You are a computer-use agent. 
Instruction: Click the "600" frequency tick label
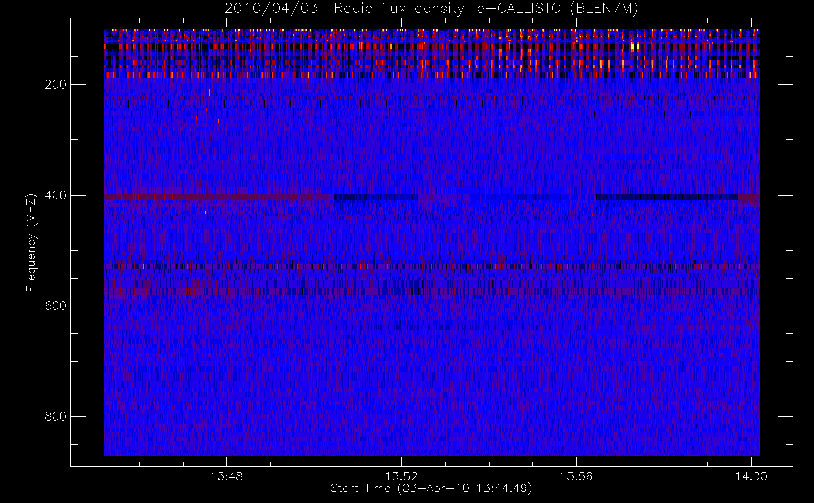point(56,306)
